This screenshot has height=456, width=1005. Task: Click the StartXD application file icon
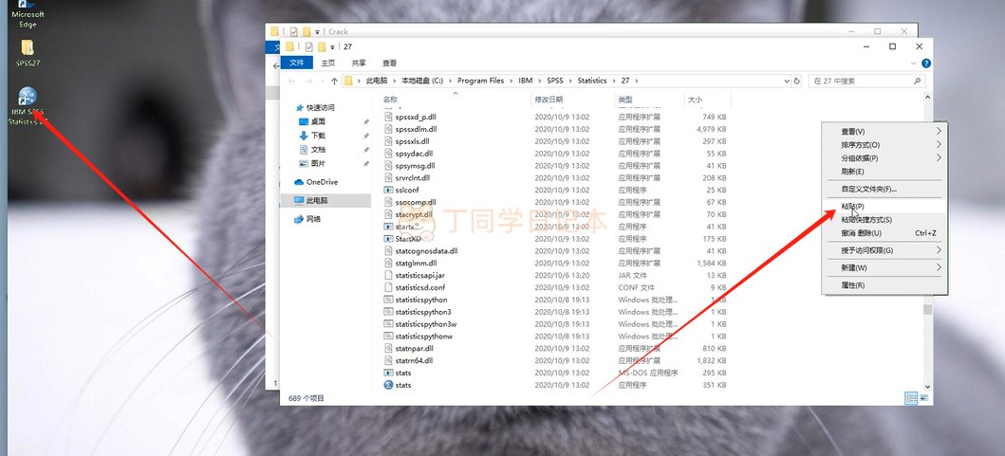coord(388,239)
